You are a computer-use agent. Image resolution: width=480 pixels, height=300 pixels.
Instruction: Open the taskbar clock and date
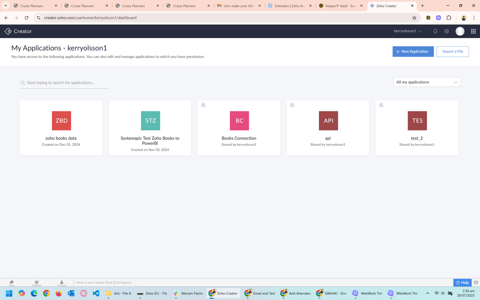click(x=466, y=293)
